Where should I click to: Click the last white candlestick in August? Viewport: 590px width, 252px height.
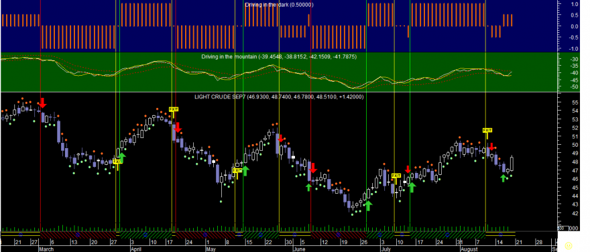click(512, 164)
